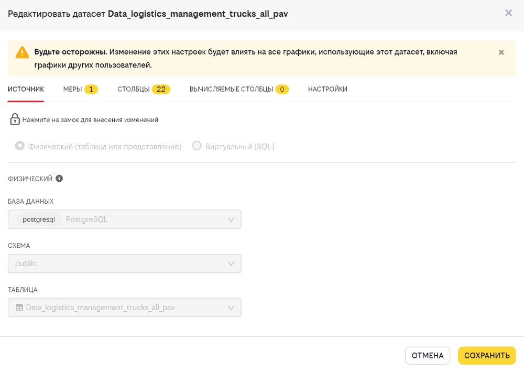
Task: Click the yellow badge 1 on МЕРЫ
Action: point(91,89)
